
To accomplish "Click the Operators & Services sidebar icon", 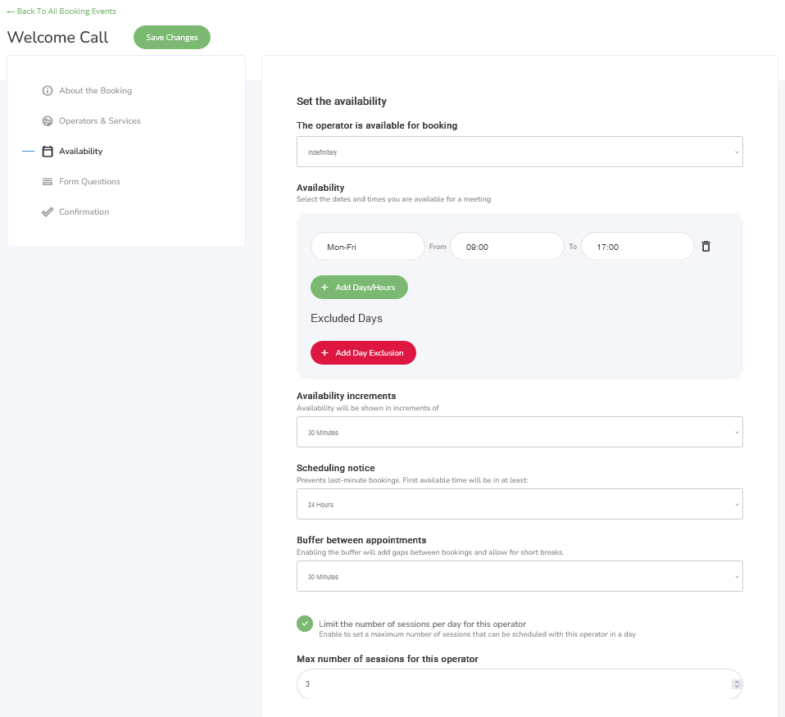I will pyautogui.click(x=47, y=121).
